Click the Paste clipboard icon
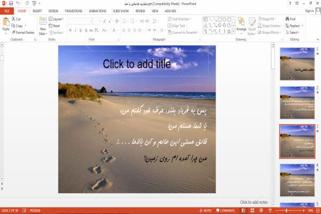321x214 pixels. [6, 21]
